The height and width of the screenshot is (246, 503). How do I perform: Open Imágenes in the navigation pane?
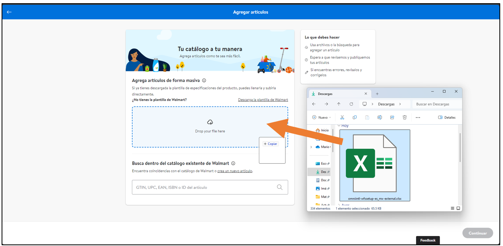[x=322, y=189]
